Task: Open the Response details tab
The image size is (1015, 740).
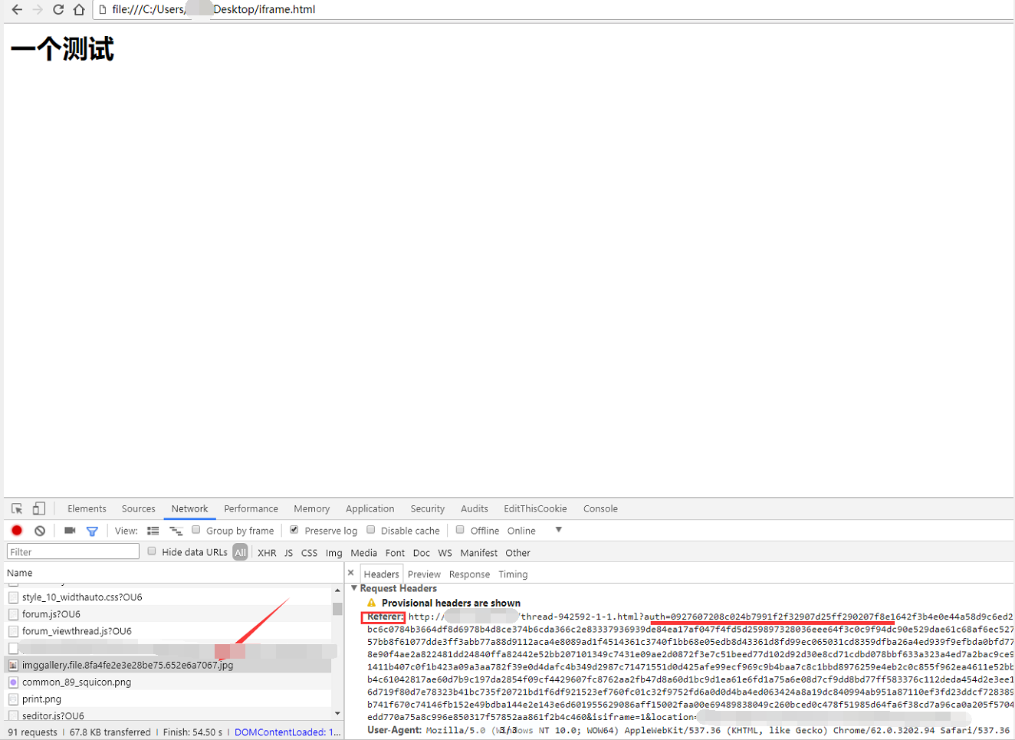Action: pos(469,574)
